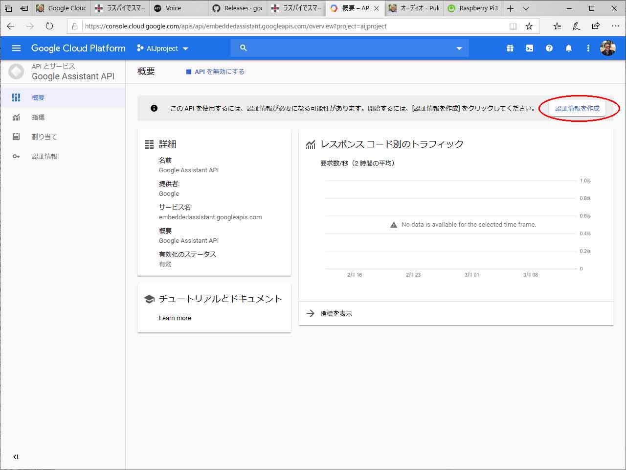Click the browser forward arrow
The width and height of the screenshot is (626, 470).
coord(30,26)
